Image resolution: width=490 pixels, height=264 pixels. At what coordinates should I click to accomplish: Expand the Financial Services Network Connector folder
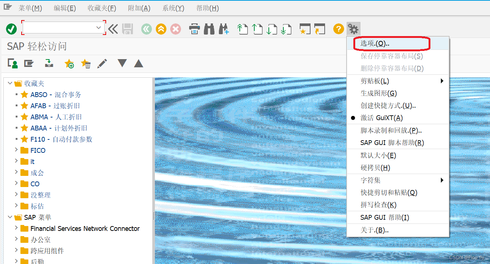[16, 228]
